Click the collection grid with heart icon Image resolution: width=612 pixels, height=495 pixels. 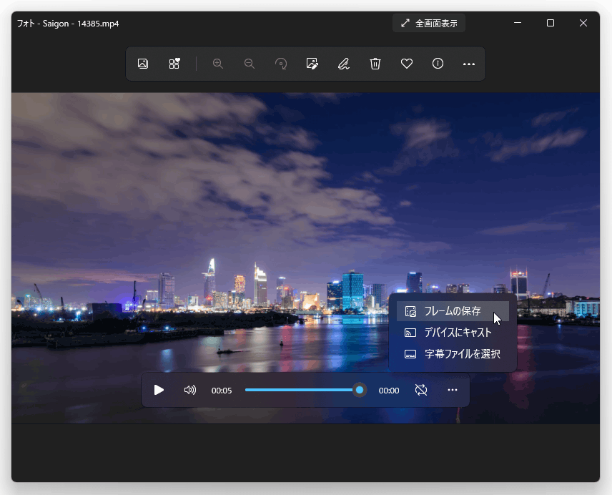click(x=174, y=64)
